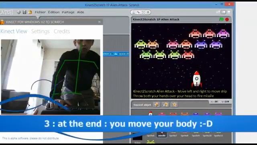This screenshot has width=257, height=145.
Task: Click the language globe icon in Scratch toolbar
Action: coord(19,12)
